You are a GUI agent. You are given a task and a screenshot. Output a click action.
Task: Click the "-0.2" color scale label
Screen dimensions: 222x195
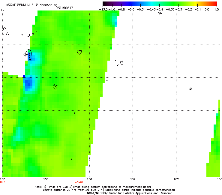[188, 10]
